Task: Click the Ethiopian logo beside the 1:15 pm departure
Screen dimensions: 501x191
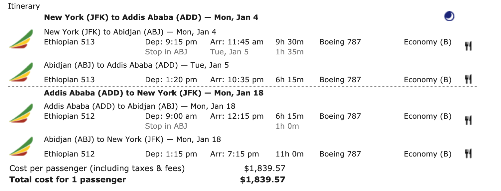Action: 21,146
